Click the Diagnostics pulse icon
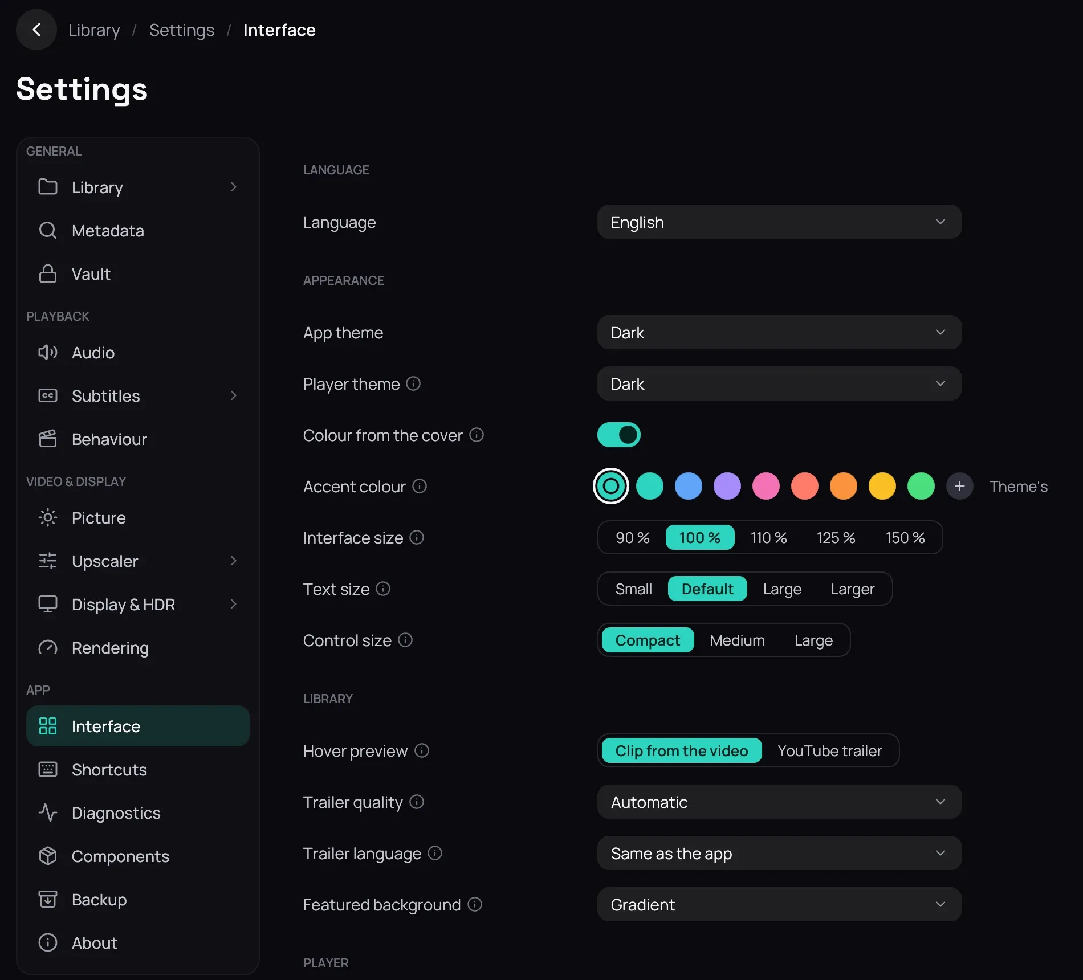Viewport: 1083px width, 980px height. point(48,812)
